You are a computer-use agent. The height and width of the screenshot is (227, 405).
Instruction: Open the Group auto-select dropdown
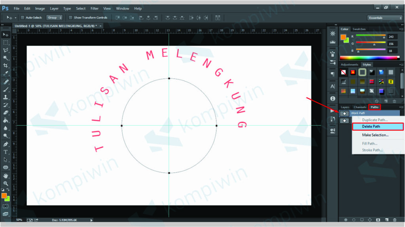click(x=54, y=17)
